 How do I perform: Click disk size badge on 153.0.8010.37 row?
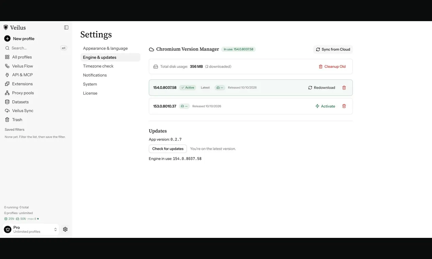(184, 106)
